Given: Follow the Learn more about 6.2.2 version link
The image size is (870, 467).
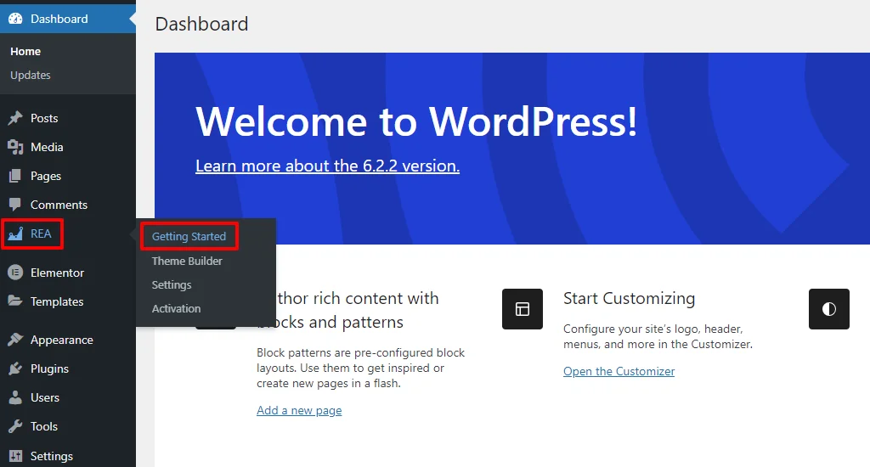Looking at the screenshot, I should tap(327, 166).
